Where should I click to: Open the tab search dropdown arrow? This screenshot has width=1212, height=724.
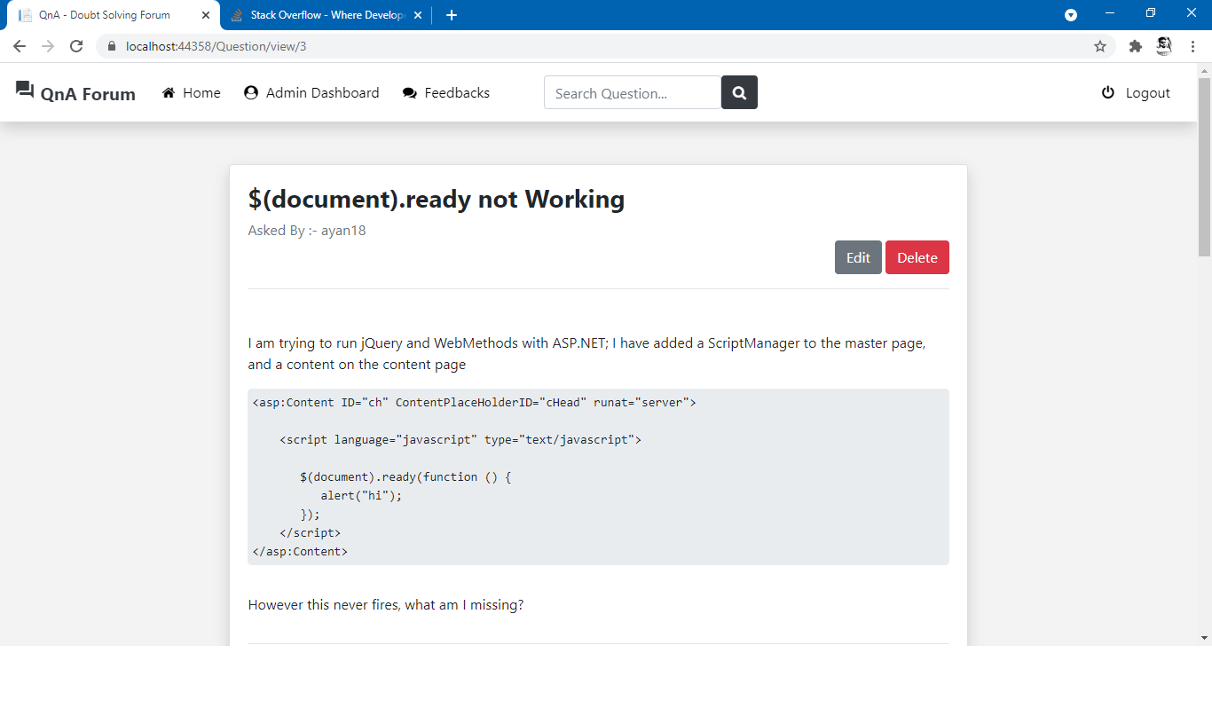[x=1071, y=15]
